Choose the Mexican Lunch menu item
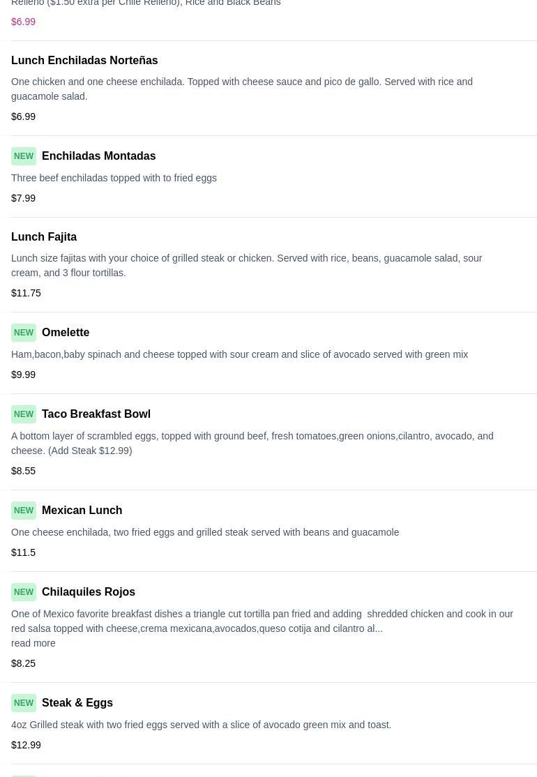 pyautogui.click(x=82, y=511)
